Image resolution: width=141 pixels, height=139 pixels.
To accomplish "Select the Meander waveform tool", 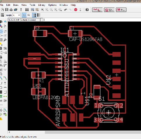I will coord(1,74).
